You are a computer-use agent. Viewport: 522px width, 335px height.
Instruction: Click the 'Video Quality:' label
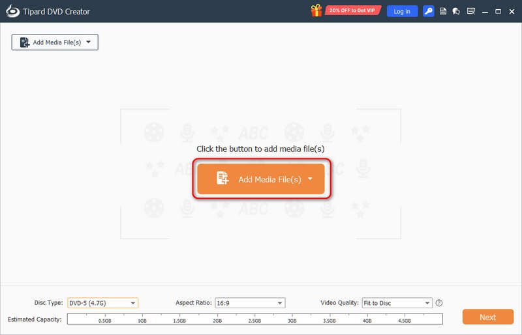[x=339, y=302]
